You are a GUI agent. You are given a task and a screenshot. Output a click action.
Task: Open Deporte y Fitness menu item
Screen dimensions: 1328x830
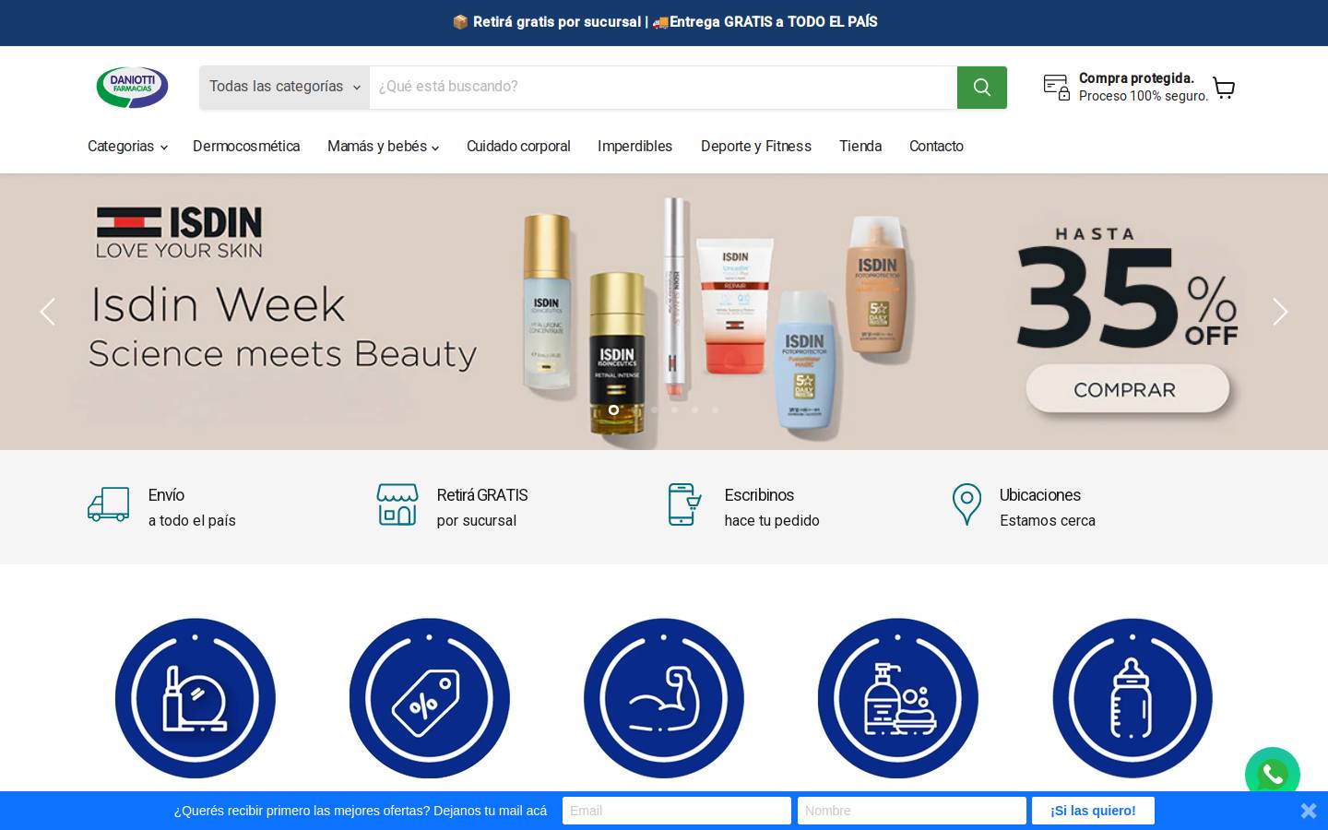(756, 146)
